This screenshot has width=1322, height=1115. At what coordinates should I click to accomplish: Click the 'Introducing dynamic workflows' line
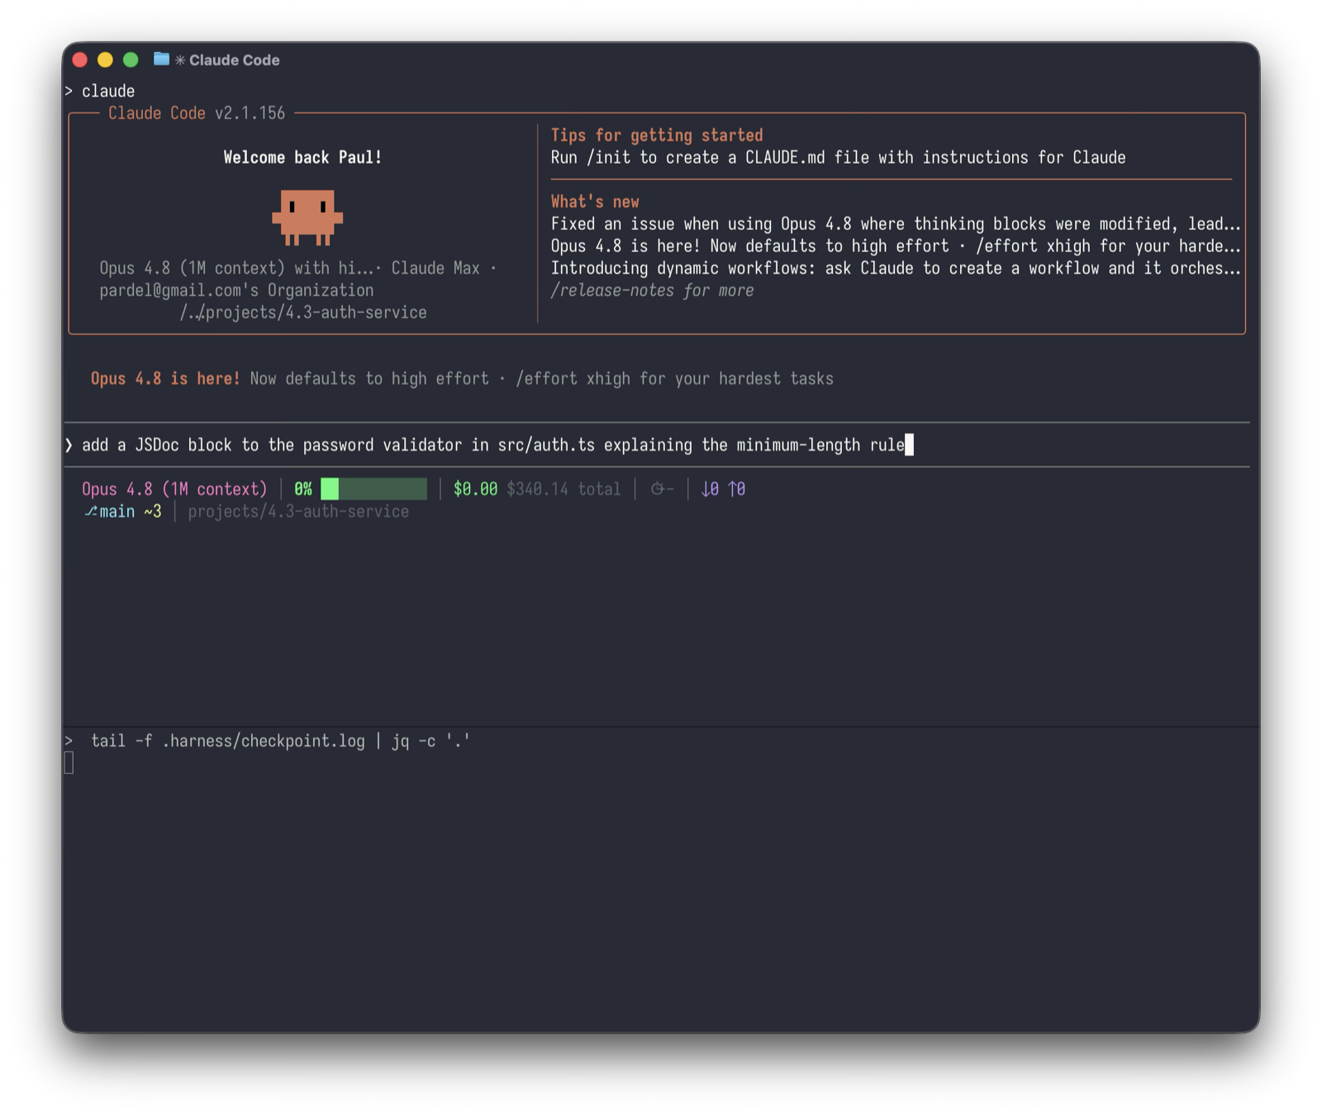pos(896,269)
